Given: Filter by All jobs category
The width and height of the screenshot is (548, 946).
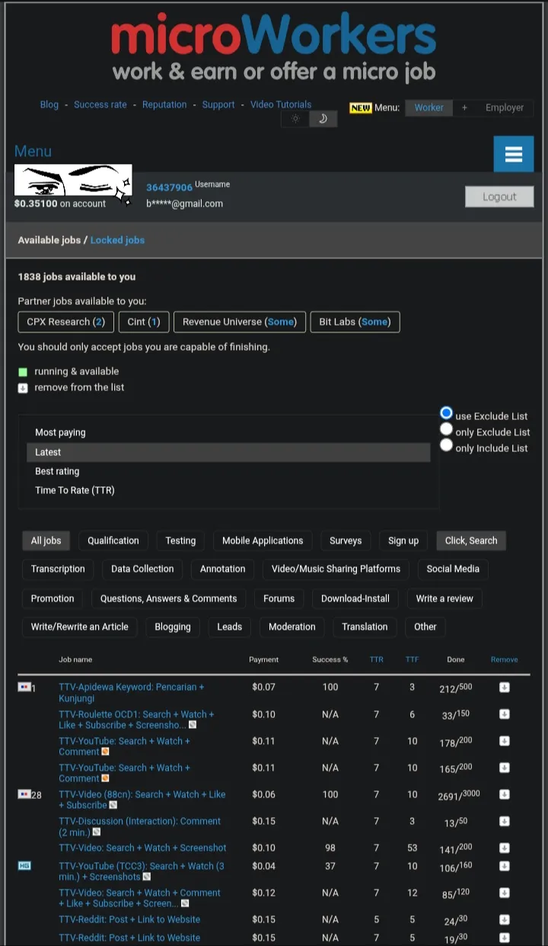Looking at the screenshot, I should click(46, 540).
